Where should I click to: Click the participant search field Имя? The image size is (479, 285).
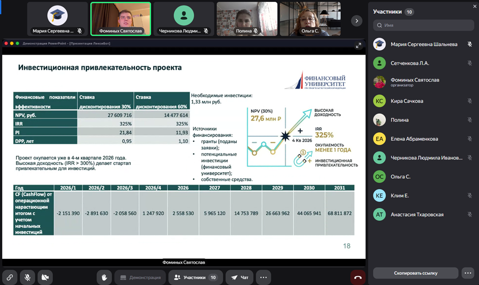[423, 25]
